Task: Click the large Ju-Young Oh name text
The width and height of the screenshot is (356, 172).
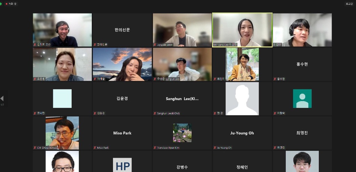Action: (x=242, y=133)
